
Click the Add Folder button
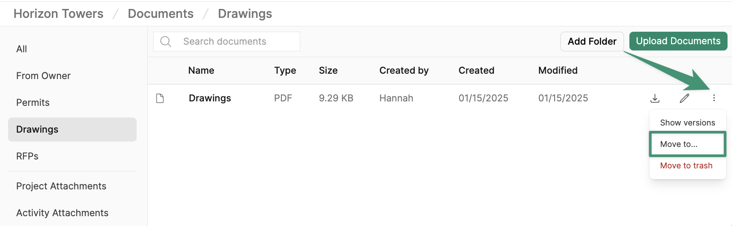pyautogui.click(x=592, y=42)
